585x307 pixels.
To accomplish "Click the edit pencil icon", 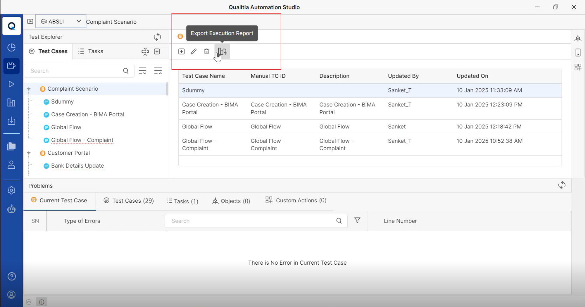I will pos(194,51).
